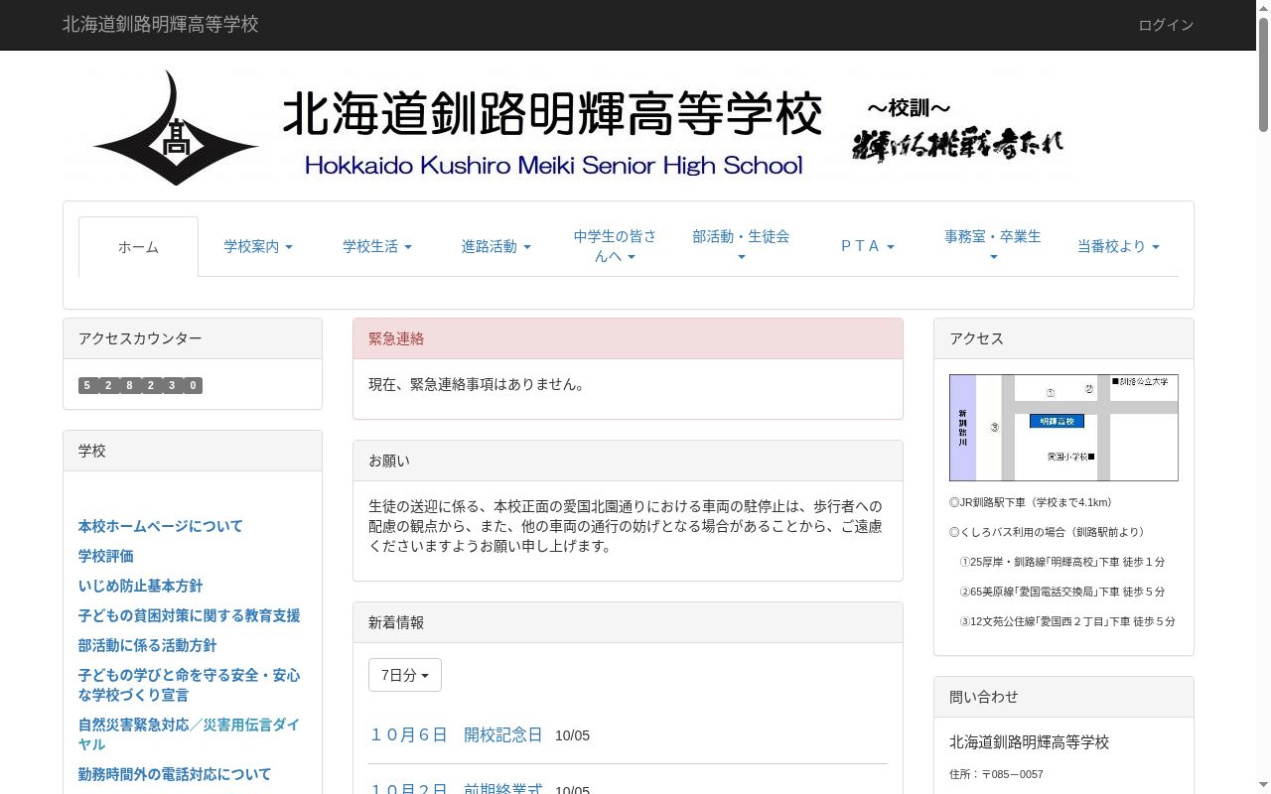This screenshot has height=794, width=1271.
Task: Click the access counter digits 528230
Action: tap(140, 385)
